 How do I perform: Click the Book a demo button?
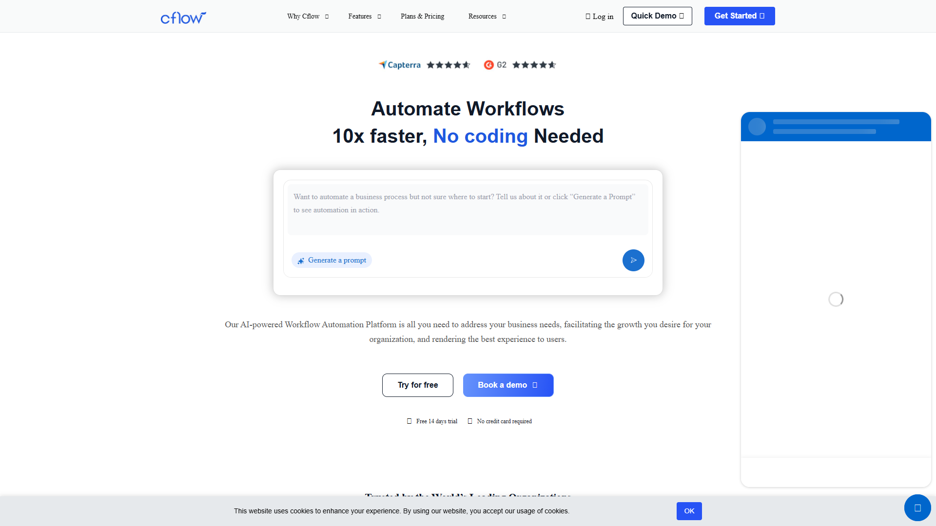pyautogui.click(x=508, y=385)
